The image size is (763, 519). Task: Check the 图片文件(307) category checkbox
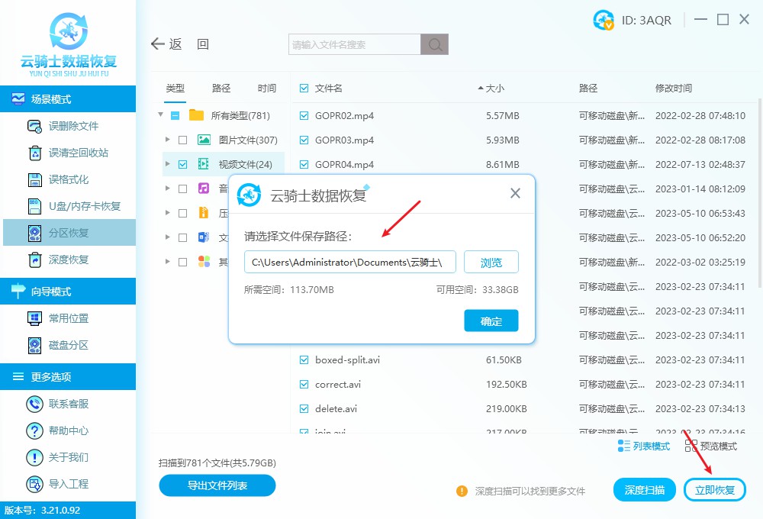[x=182, y=140]
